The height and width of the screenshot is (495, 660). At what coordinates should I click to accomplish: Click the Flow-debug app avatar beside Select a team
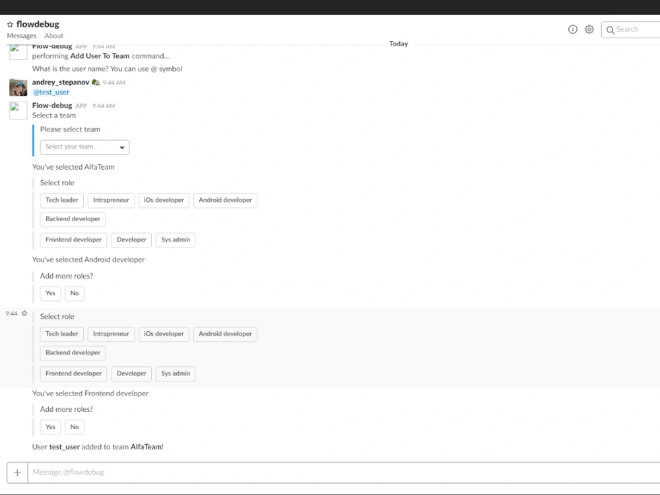18,110
